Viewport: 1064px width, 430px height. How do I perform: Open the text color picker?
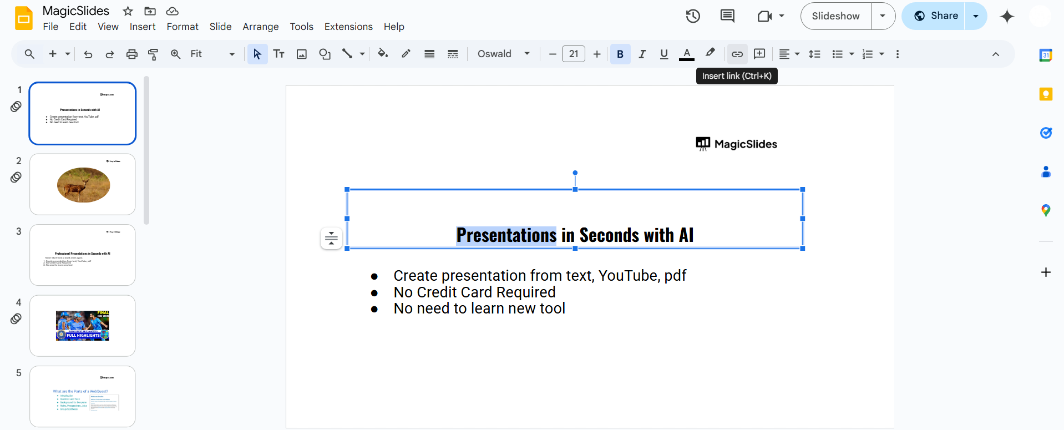pos(687,54)
